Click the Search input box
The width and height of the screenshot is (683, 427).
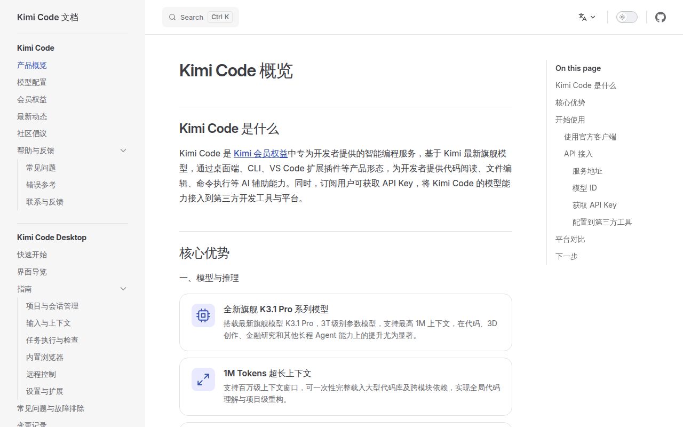click(x=201, y=17)
